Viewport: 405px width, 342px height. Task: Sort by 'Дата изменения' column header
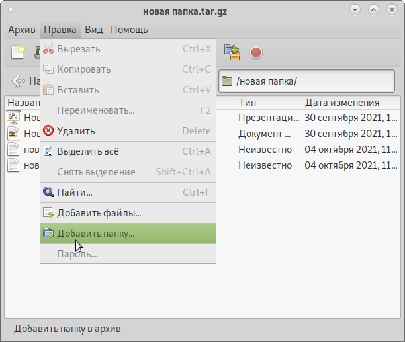point(351,103)
